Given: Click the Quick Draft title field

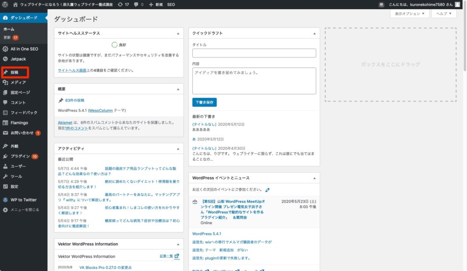Looking at the screenshot, I should tap(254, 53).
